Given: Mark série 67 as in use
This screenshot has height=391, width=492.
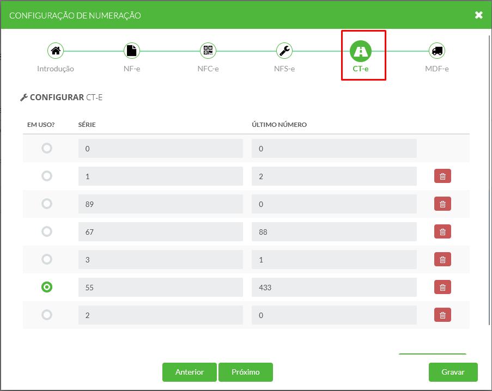Looking at the screenshot, I should [47, 231].
